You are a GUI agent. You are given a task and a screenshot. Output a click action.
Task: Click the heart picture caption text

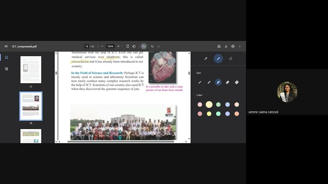pos(164,88)
